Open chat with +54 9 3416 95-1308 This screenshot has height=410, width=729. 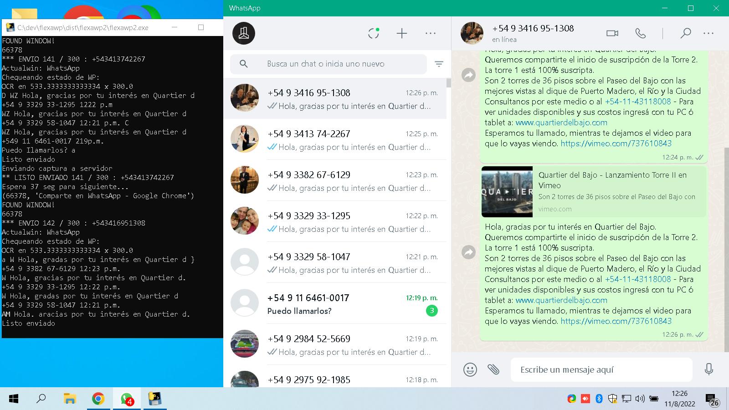click(335, 98)
